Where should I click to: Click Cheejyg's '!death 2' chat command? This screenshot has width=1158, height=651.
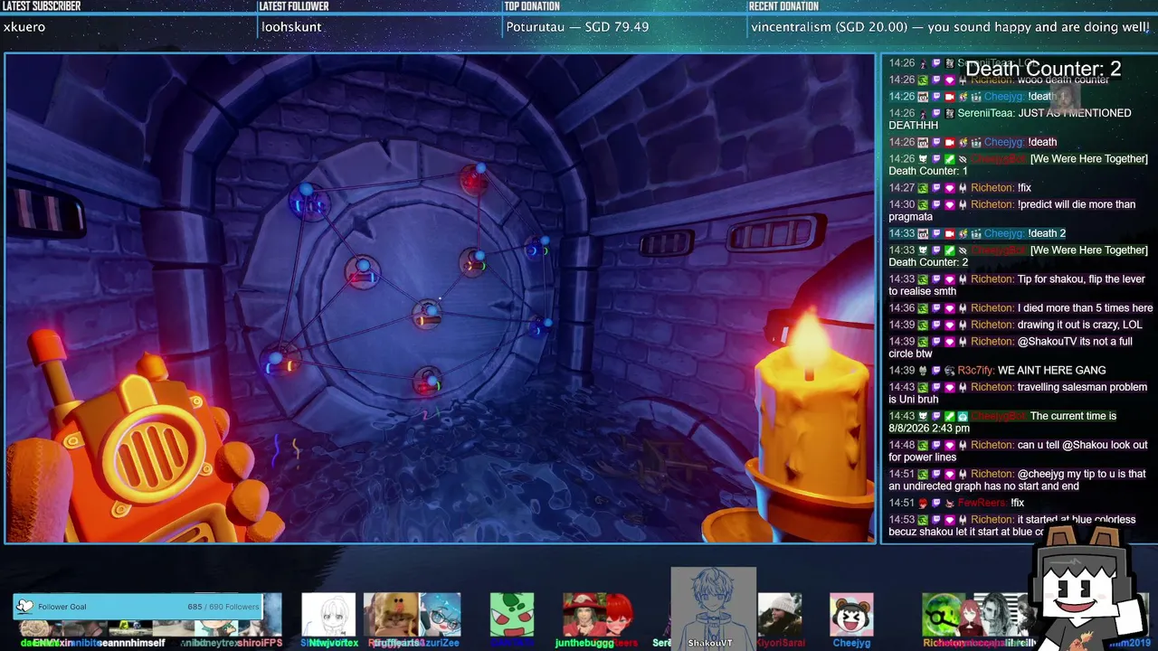point(977,233)
